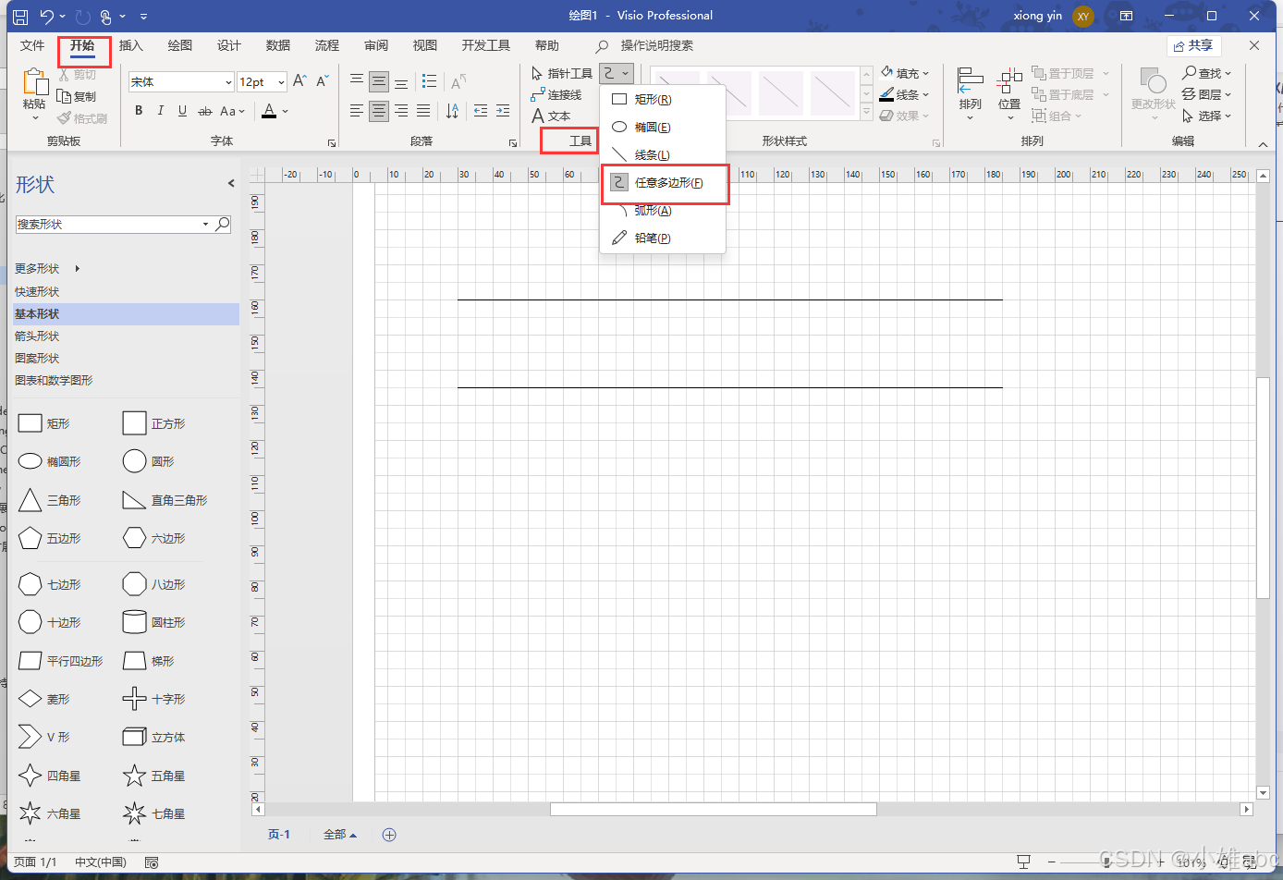
Task: Toggle underline formatting (U)
Action: [182, 111]
